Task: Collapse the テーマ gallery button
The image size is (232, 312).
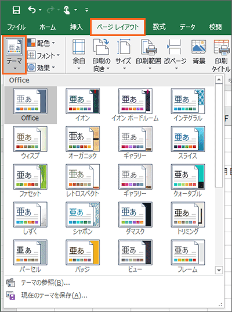Action: click(14, 55)
